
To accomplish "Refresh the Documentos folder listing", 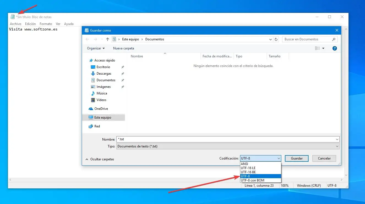I will pyautogui.click(x=276, y=39).
